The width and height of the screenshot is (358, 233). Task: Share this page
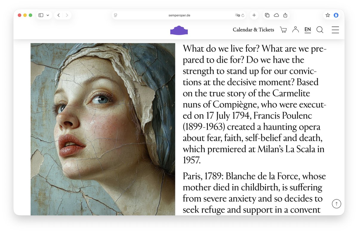pos(285,15)
